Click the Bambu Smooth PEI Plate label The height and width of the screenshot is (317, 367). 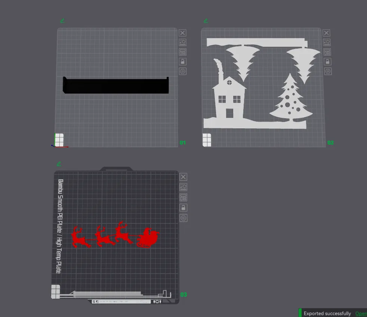[60, 226]
